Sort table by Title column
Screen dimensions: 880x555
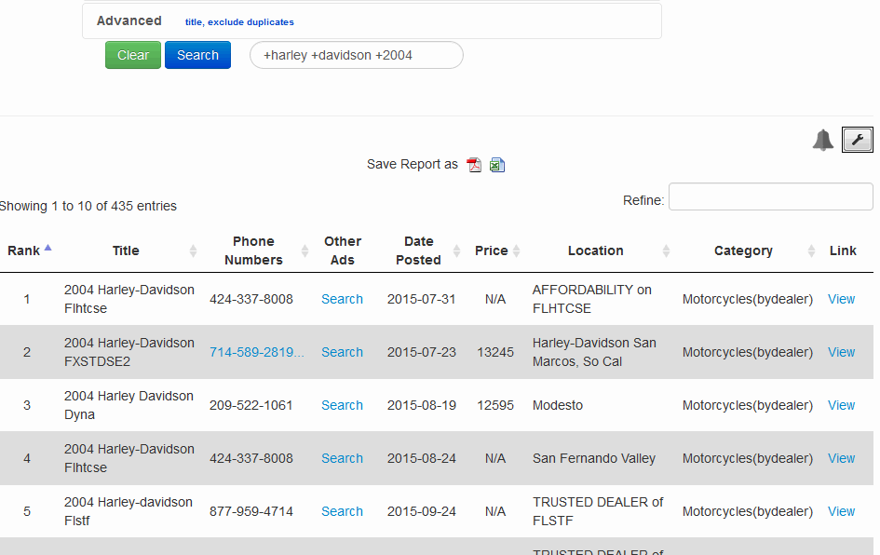click(126, 250)
